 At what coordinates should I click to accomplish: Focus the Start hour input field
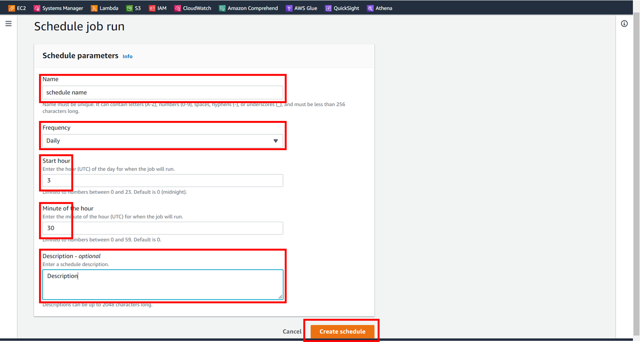163,181
